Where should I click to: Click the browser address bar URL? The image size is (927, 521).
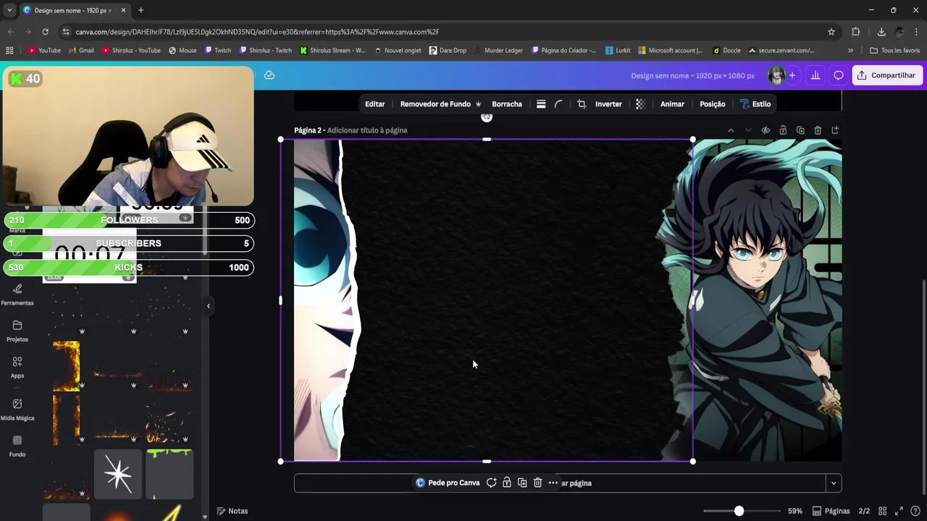(257, 32)
